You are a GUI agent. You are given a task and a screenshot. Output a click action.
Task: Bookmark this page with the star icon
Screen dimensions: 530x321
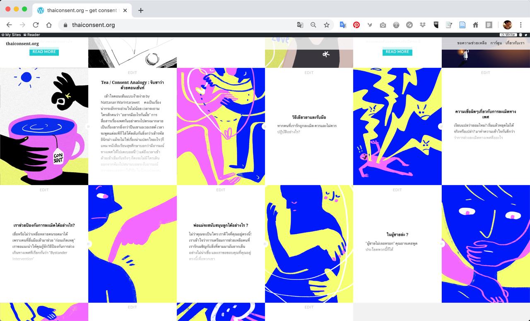[327, 25]
